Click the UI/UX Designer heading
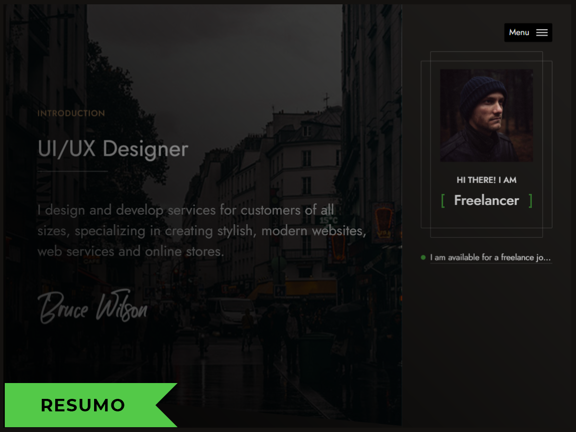576x432 pixels. pos(113,149)
